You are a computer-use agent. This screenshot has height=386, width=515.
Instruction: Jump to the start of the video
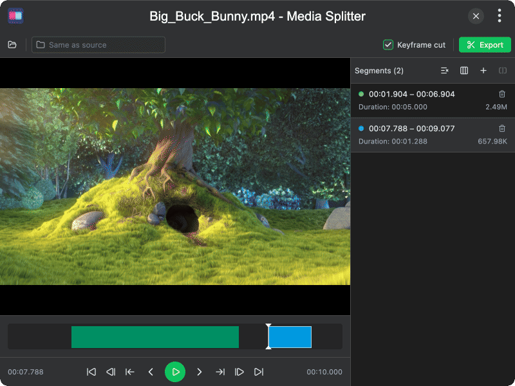point(91,372)
